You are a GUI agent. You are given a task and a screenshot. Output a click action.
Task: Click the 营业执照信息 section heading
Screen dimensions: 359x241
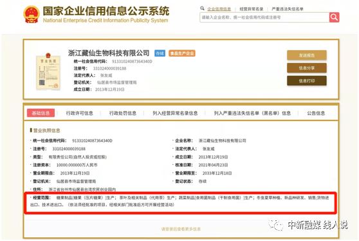pyautogui.click(x=46, y=130)
